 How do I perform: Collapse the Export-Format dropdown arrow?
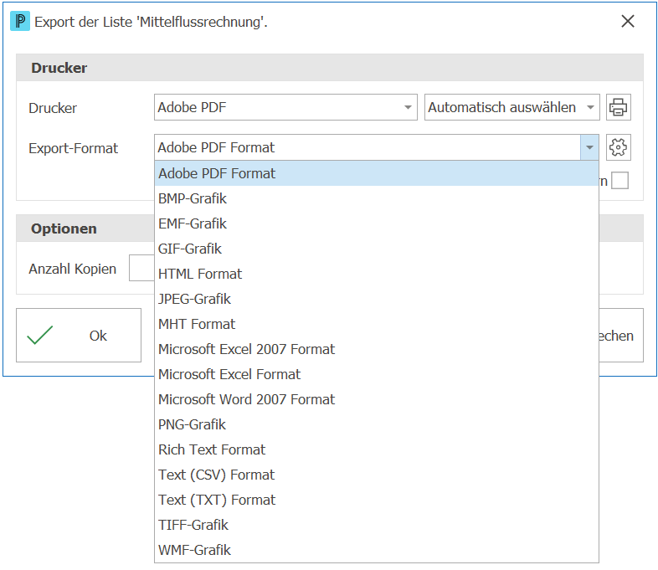pos(589,147)
